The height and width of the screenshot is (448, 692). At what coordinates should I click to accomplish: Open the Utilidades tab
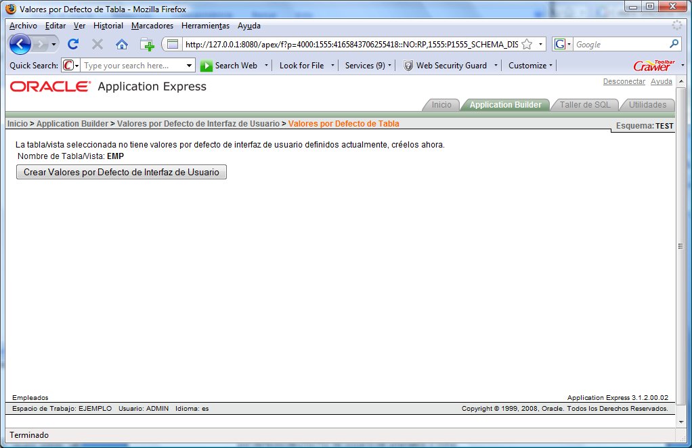click(647, 105)
